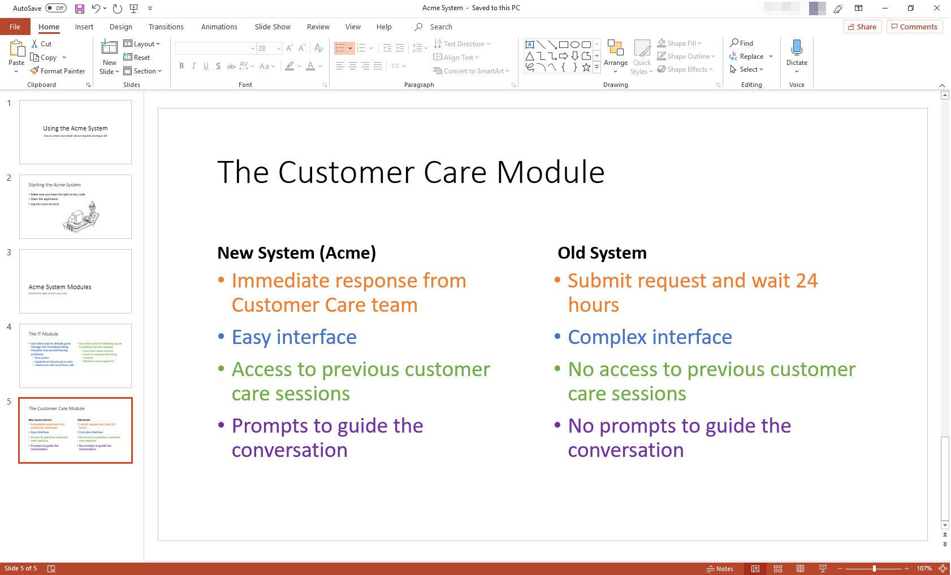951x575 pixels.
Task: Increase list indent level
Action: point(400,48)
